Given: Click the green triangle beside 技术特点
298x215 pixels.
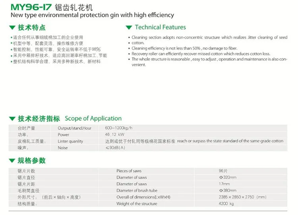Looking at the screenshot, I should [12, 28].
